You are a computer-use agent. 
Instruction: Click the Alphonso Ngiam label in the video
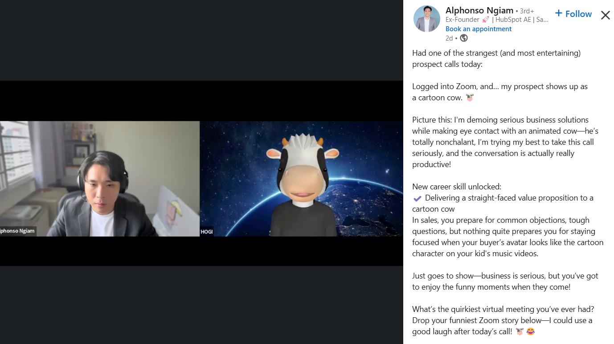click(18, 231)
